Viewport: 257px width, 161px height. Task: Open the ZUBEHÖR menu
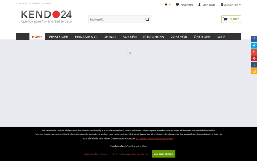click(x=179, y=37)
